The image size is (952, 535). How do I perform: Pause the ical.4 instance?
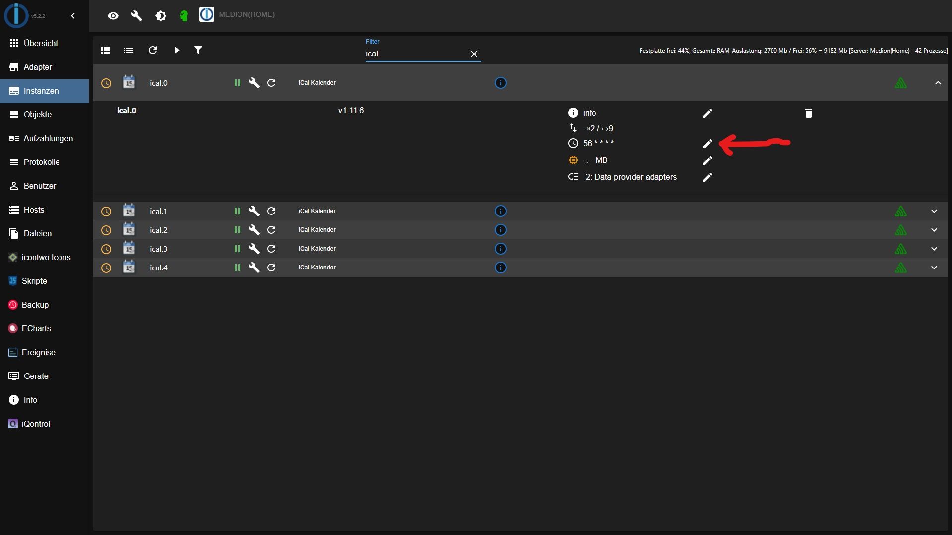(238, 267)
